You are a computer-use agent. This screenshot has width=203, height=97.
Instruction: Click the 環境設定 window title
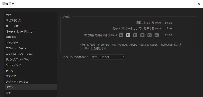click(8, 4)
